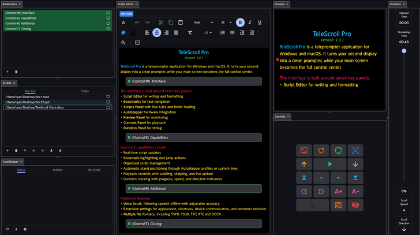The width and height of the screenshot is (420, 235).
Task: Go to previous bookmark (purple left flag)
Action: [304, 192]
